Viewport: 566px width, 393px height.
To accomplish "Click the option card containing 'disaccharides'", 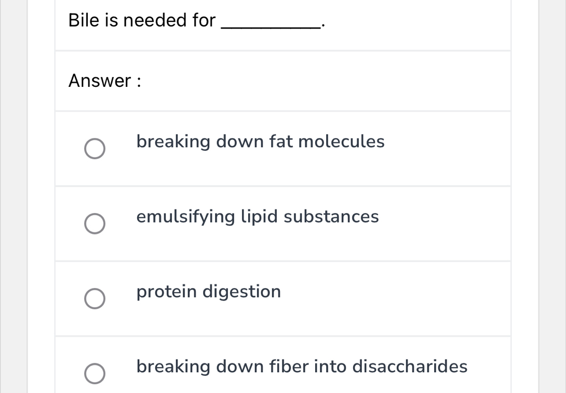I will [283, 369].
